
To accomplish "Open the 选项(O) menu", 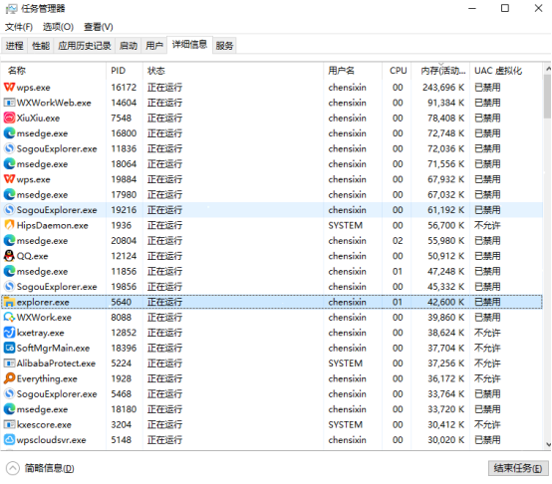I will click(58, 27).
